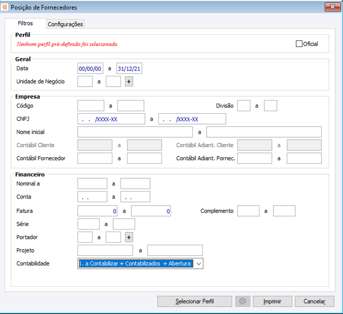Viewport: 343px width, 314px height.
Task: Click the second Nominal a field
Action: coord(135,184)
